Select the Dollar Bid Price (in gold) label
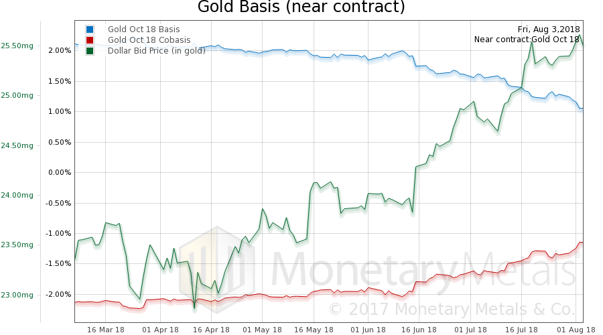The image size is (603, 335). [157, 50]
